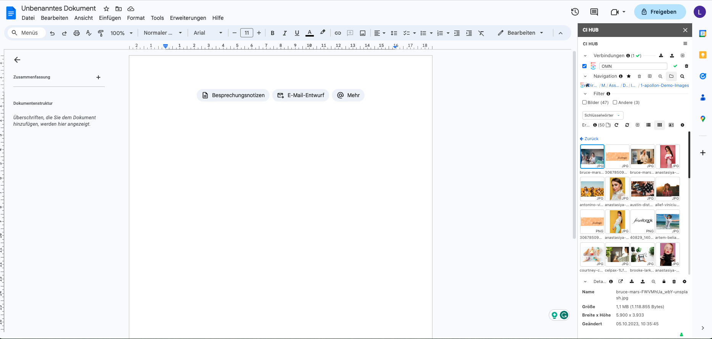Open the 1-apollon-Demo-Images breadcrumb

pos(665,85)
